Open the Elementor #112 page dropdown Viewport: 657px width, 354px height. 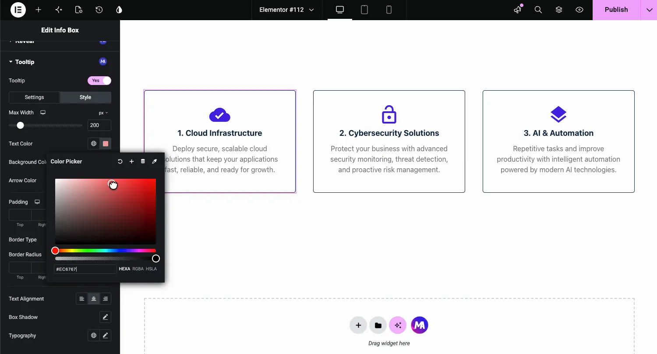pos(286,10)
